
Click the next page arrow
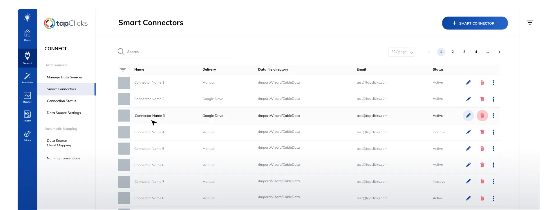pyautogui.click(x=499, y=52)
